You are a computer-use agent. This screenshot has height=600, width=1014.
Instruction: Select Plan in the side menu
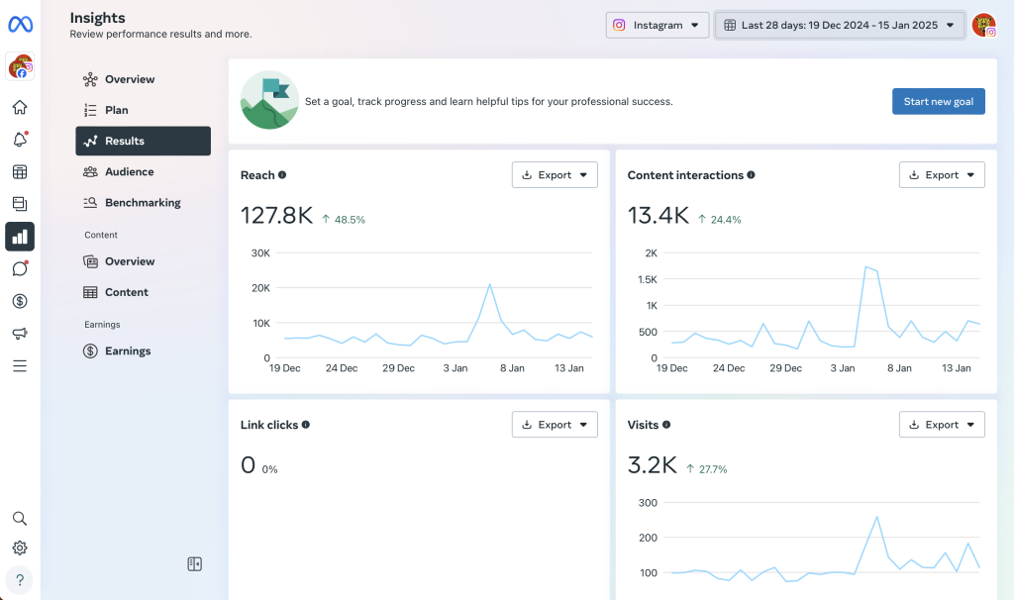[x=143, y=110]
